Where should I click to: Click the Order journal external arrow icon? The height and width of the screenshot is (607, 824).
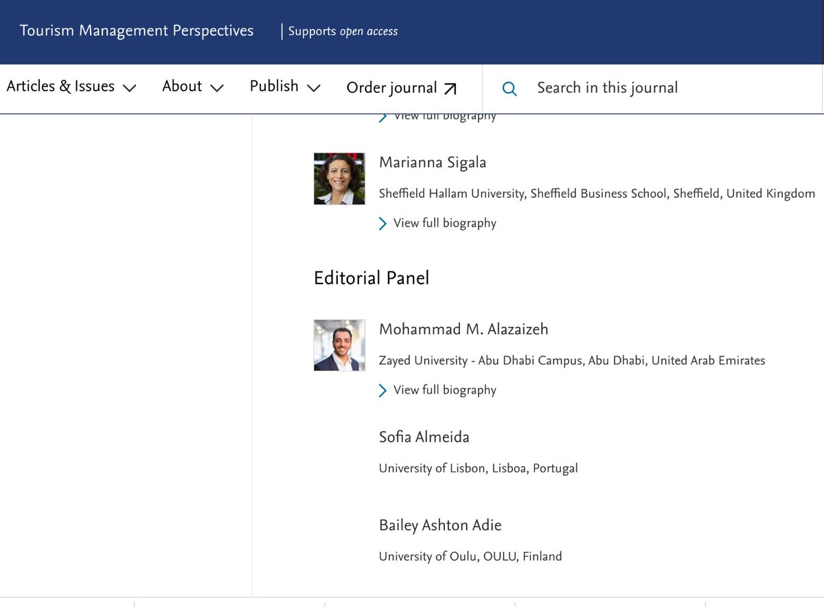450,89
